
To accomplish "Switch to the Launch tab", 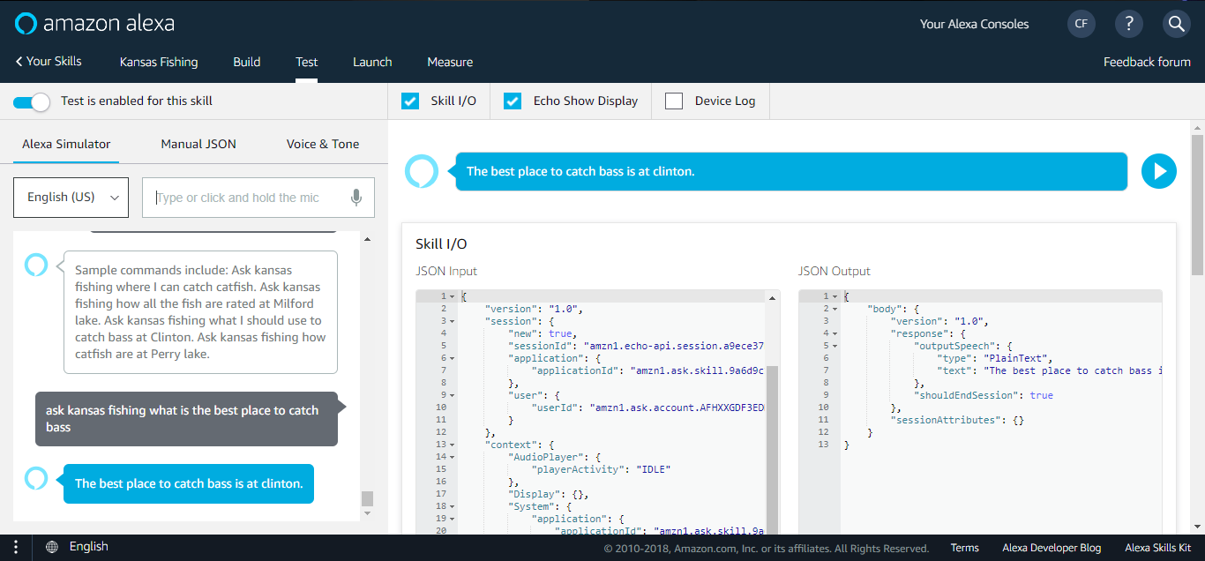I will point(372,62).
